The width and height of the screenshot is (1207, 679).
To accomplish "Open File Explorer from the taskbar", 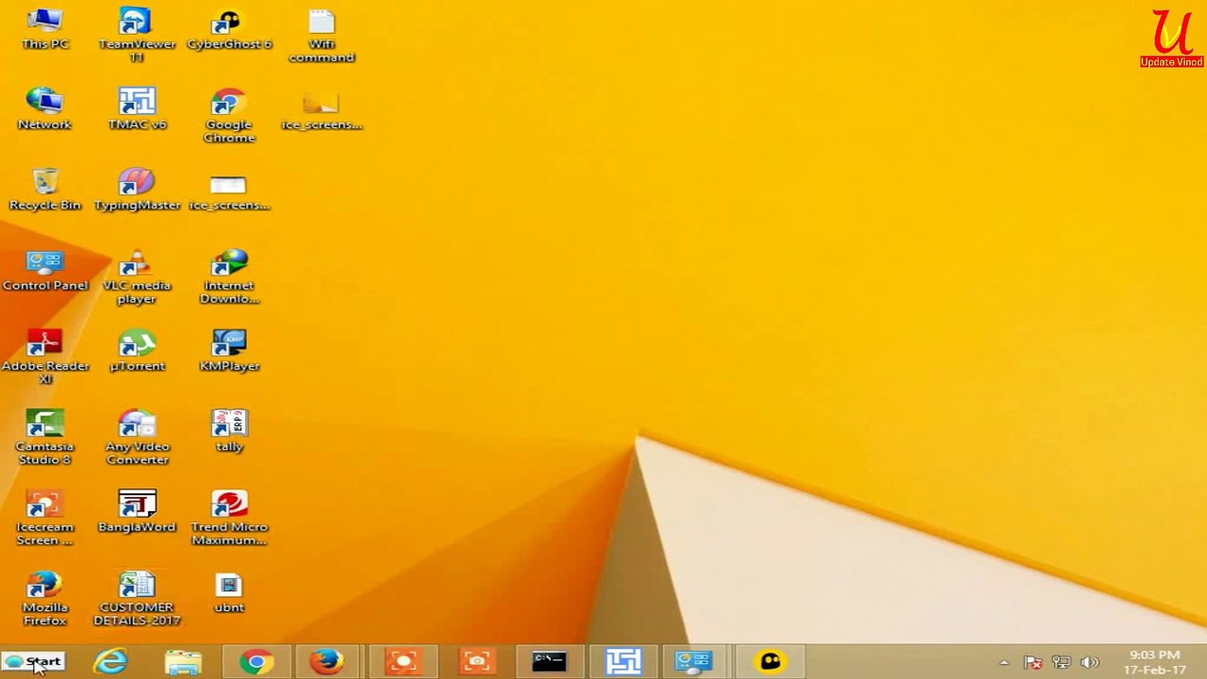I will click(x=183, y=662).
